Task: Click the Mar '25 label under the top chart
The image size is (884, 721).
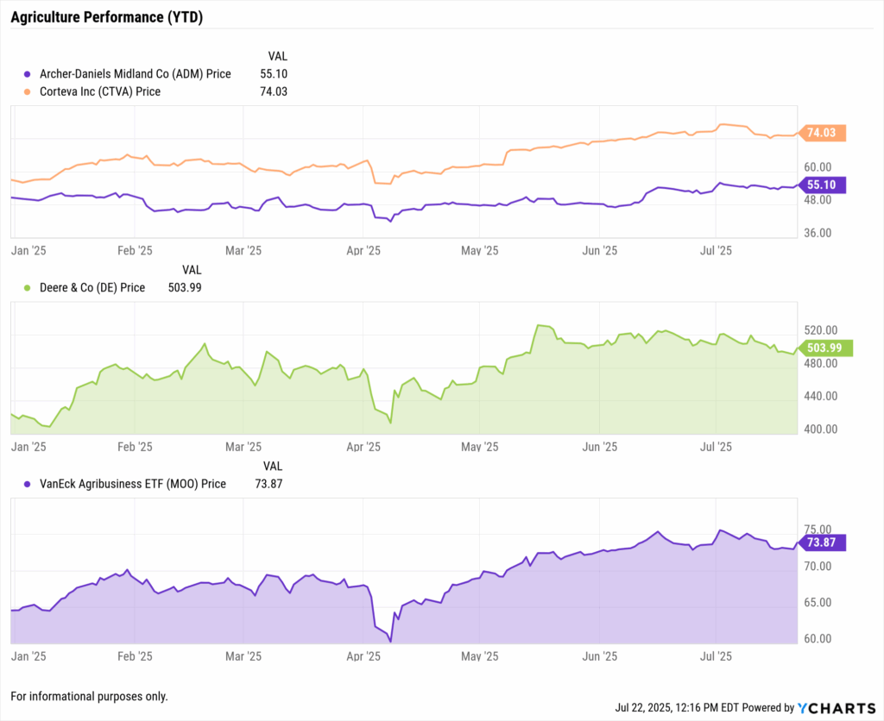Action: pos(243,251)
